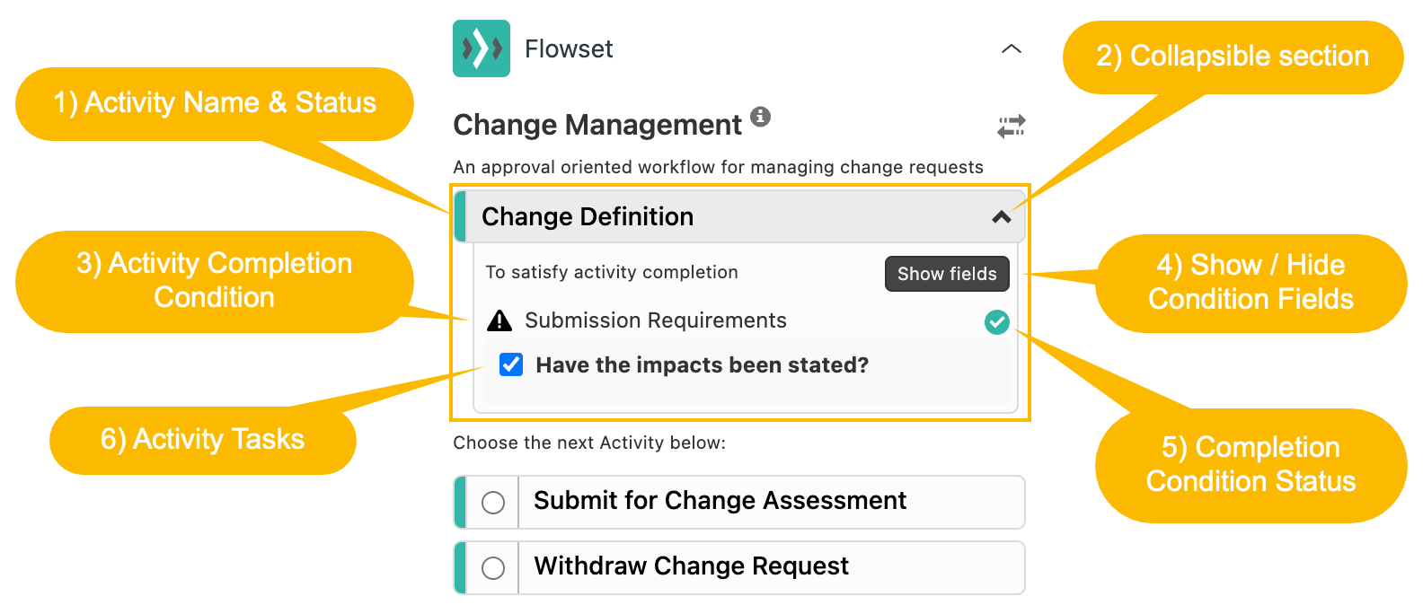Click the Submission Requirements warning triangle icon
Image resolution: width=1423 pixels, height=614 pixels.
[x=499, y=320]
